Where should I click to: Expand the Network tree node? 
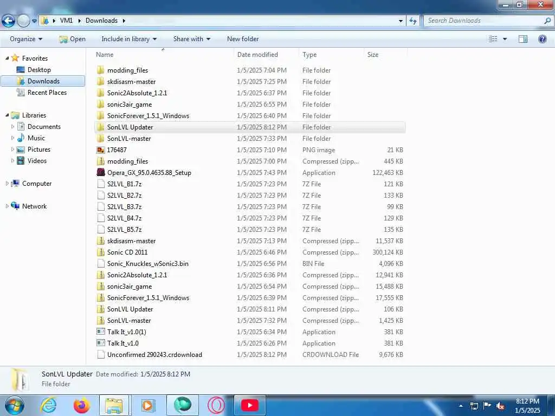[x=7, y=206]
